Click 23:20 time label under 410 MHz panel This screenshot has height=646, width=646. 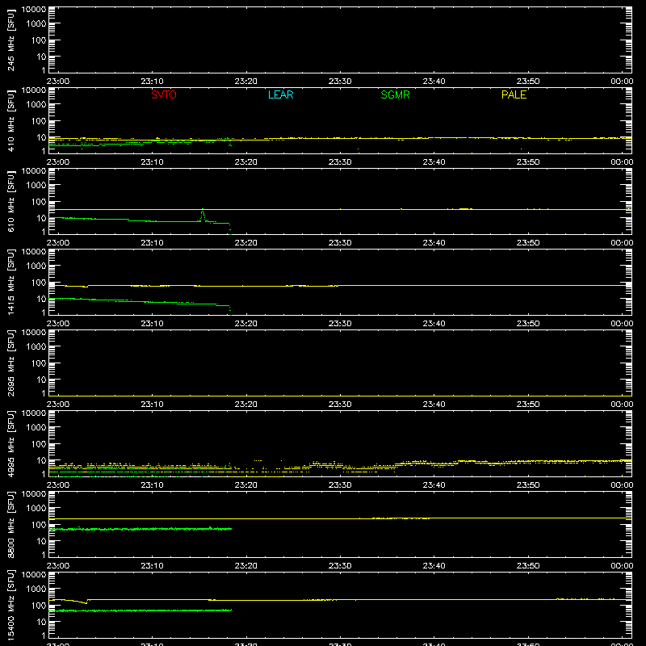coord(246,162)
